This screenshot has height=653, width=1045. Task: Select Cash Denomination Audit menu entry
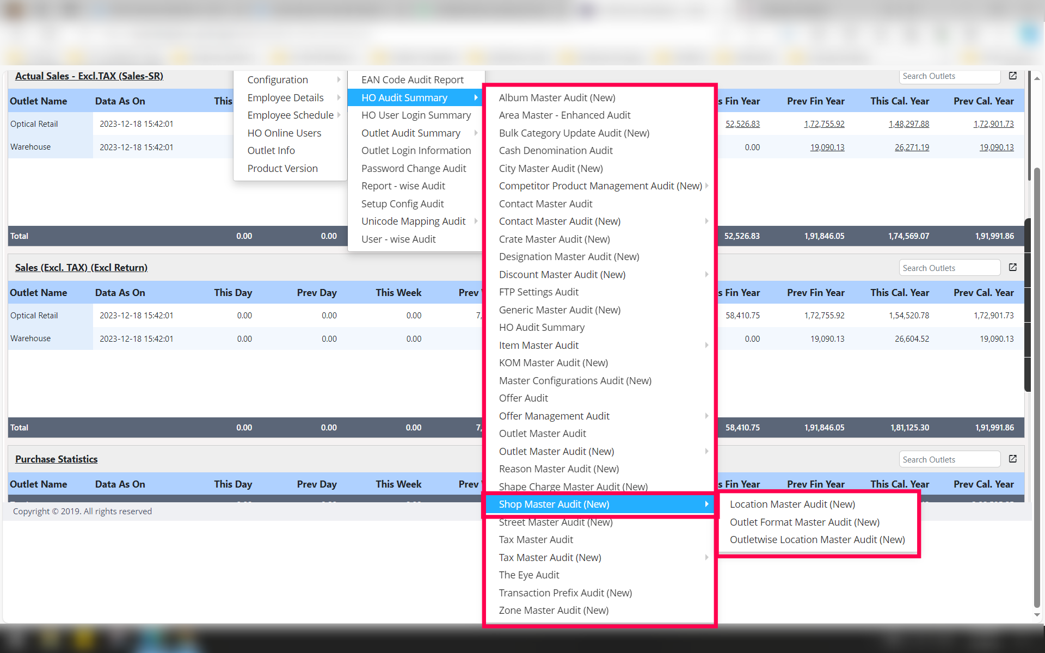tap(555, 151)
